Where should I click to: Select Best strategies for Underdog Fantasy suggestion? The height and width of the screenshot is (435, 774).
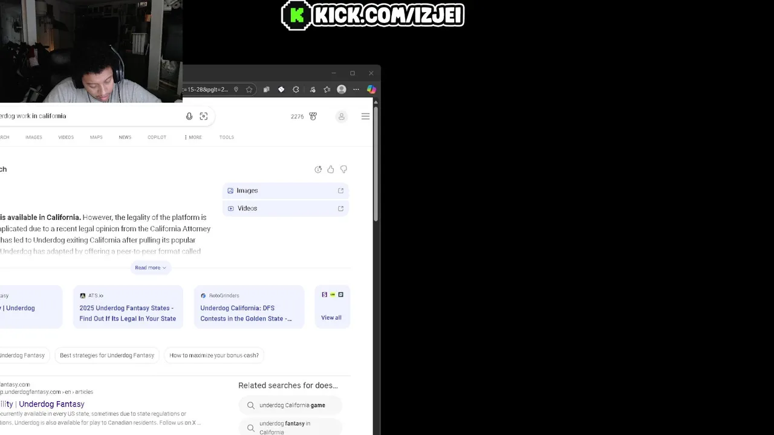(x=107, y=355)
